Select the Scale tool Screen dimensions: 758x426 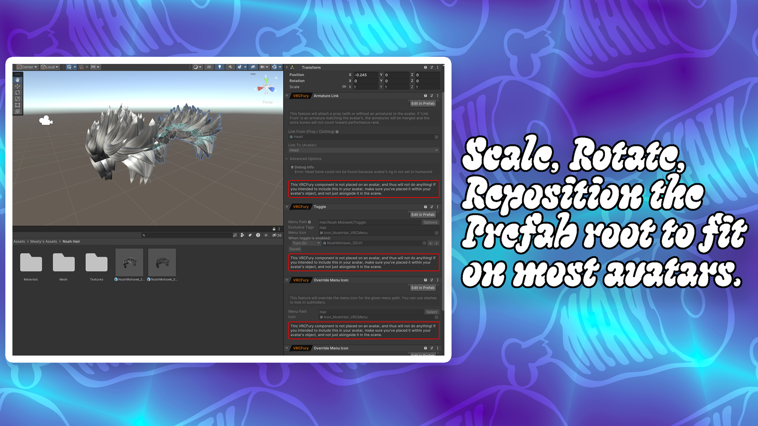[x=18, y=99]
